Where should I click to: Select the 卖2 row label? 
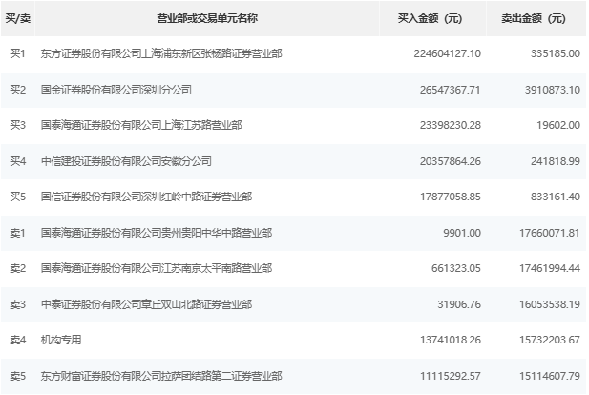[x=17, y=268]
